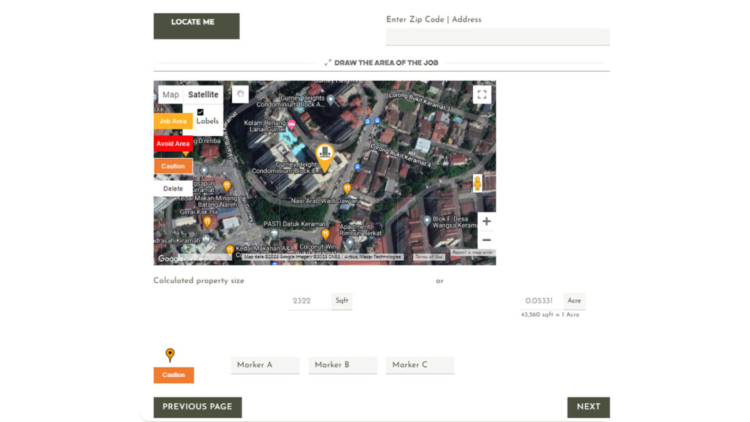Zoom out using the minus control
Screen dimensions: 750x422
(486, 239)
